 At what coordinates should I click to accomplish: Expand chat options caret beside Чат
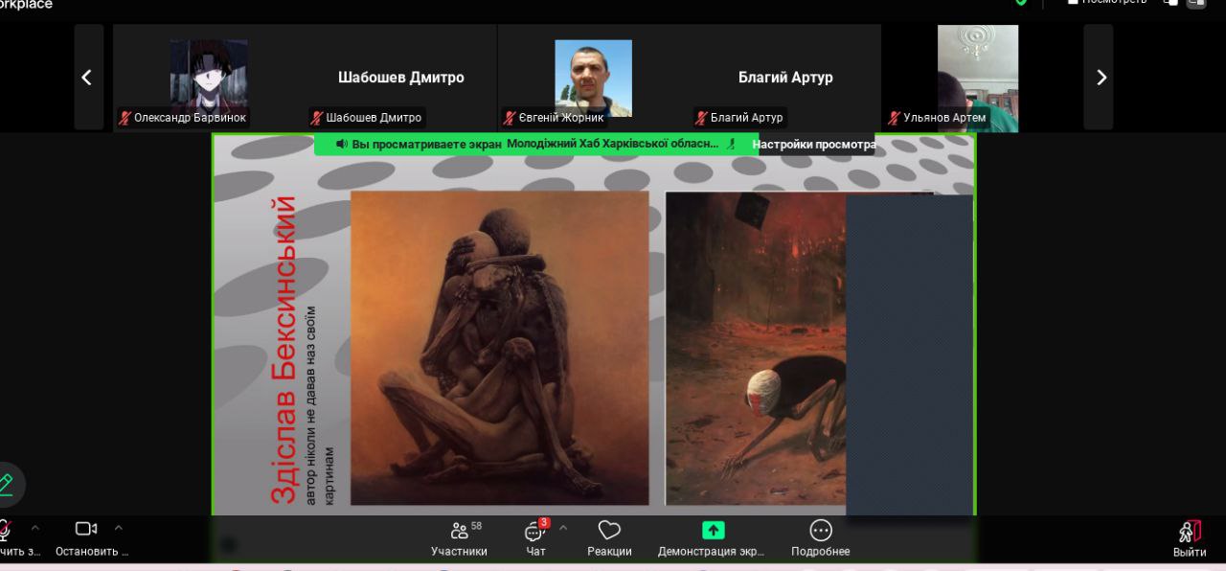tap(563, 528)
